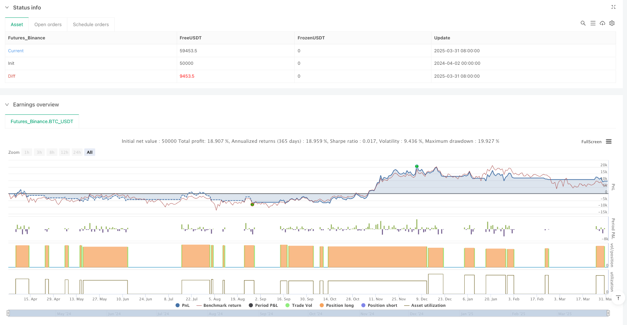Image resolution: width=627 pixels, height=325 pixels.
Task: Open the settings gear icon
Action: pyautogui.click(x=612, y=23)
